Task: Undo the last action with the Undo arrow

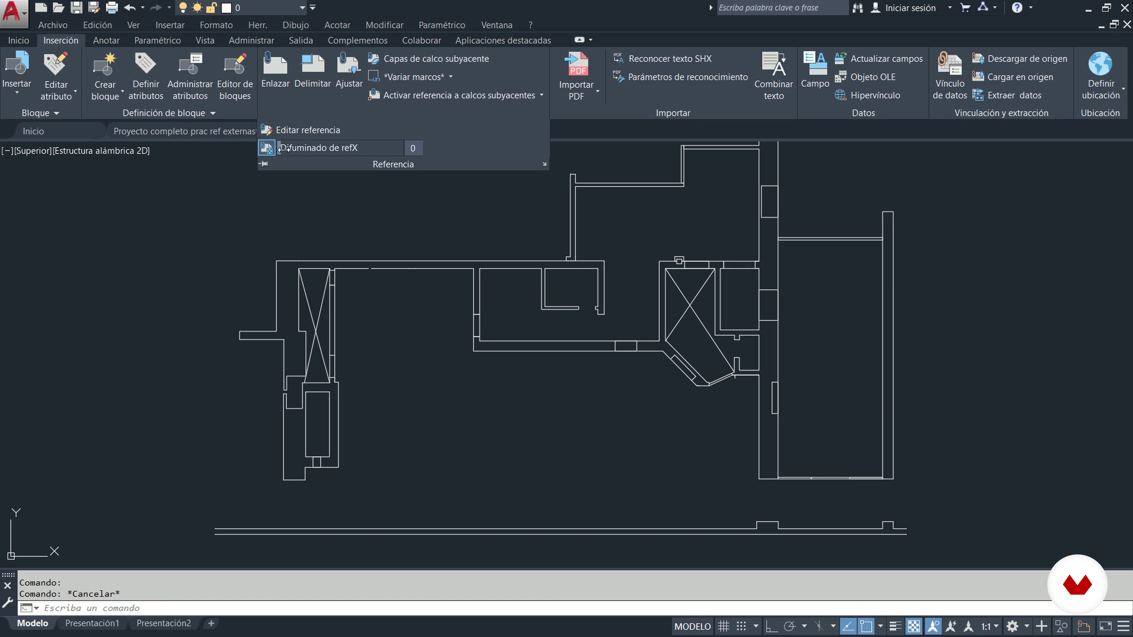Action: [x=130, y=7]
